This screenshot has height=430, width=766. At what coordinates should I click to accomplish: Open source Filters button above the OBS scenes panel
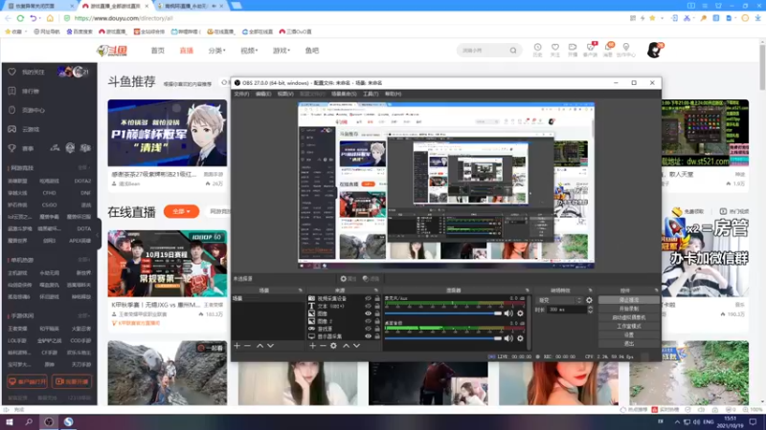click(x=372, y=278)
